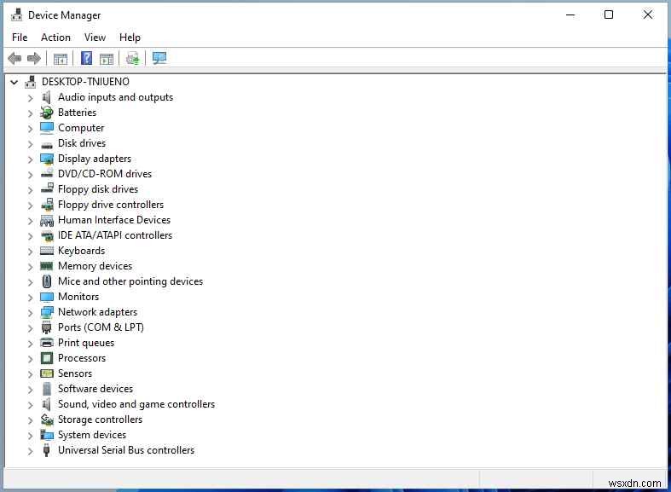Click the Back arrow toolbar icon
This screenshot has height=492, width=671.
14,58
